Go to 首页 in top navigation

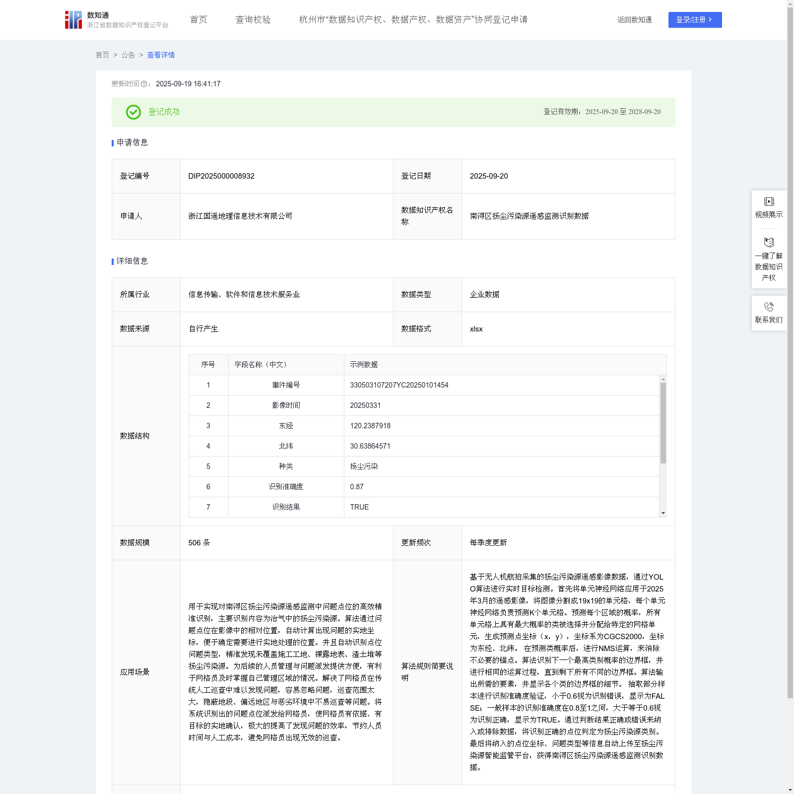198,20
